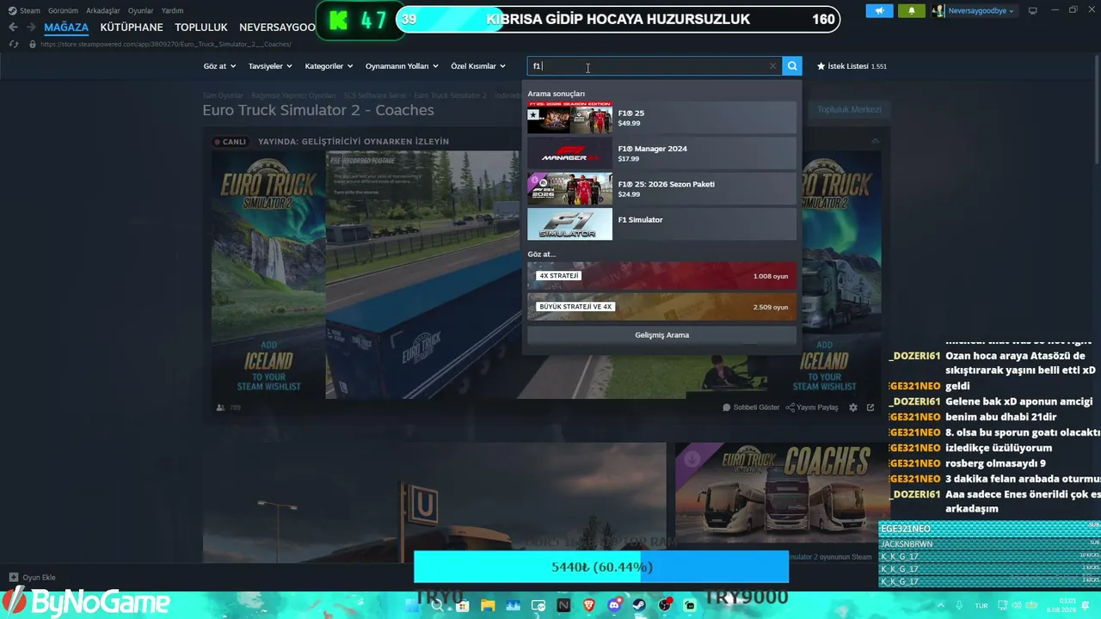Image resolution: width=1101 pixels, height=619 pixels.
Task: Expand the Göz at dropdown
Action: [219, 66]
